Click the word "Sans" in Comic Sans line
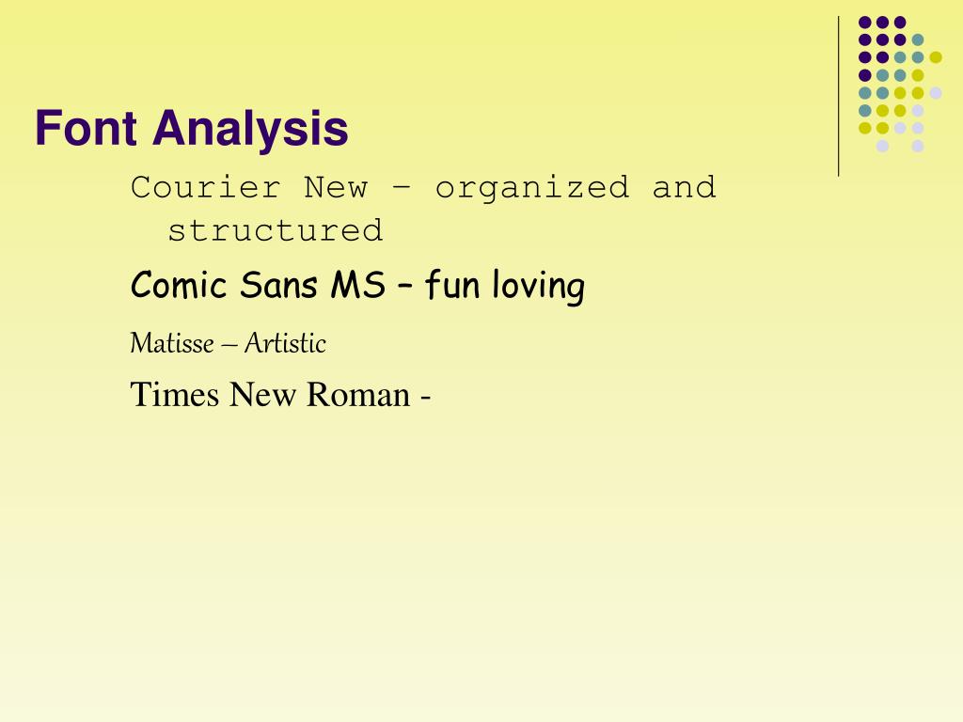Image resolution: width=963 pixels, height=722 pixels. pos(278,285)
